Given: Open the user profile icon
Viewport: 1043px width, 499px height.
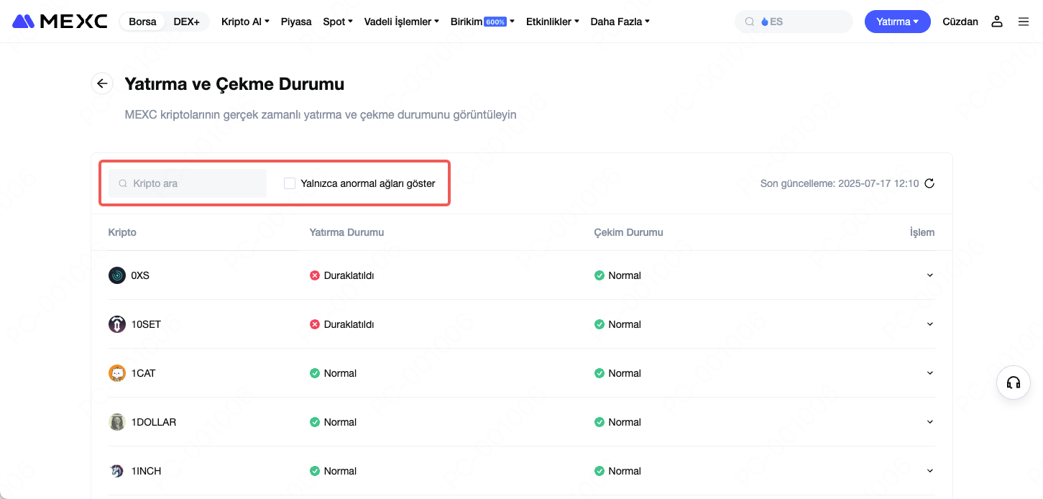Looking at the screenshot, I should click(997, 22).
